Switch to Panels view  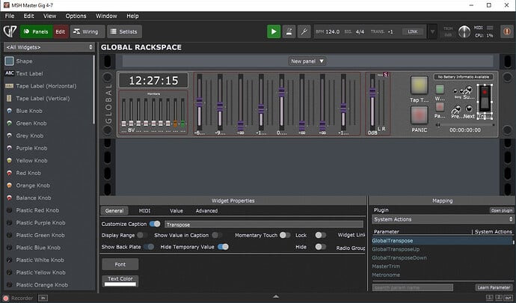pos(35,31)
